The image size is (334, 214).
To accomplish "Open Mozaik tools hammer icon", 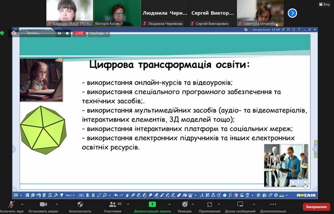I will pyautogui.click(x=56, y=195).
